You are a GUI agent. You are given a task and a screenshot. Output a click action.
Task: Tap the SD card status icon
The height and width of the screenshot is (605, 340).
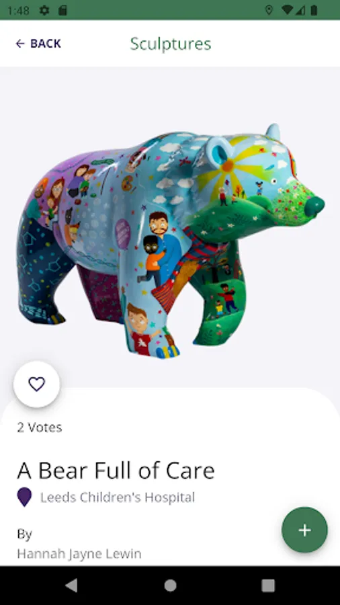click(62, 10)
